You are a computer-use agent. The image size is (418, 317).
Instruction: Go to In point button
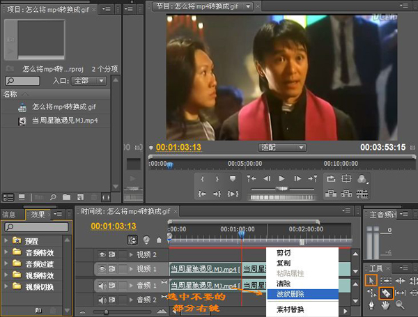[x=202, y=194]
